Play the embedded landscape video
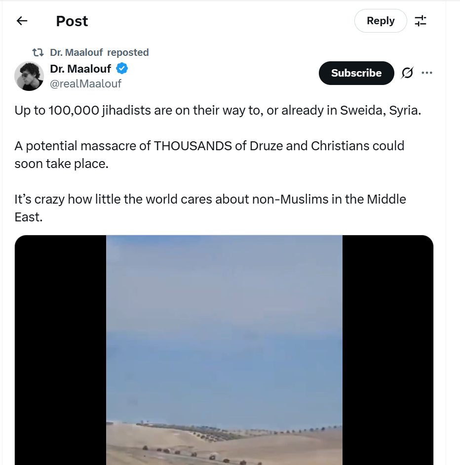The image size is (460, 465). coord(224,346)
